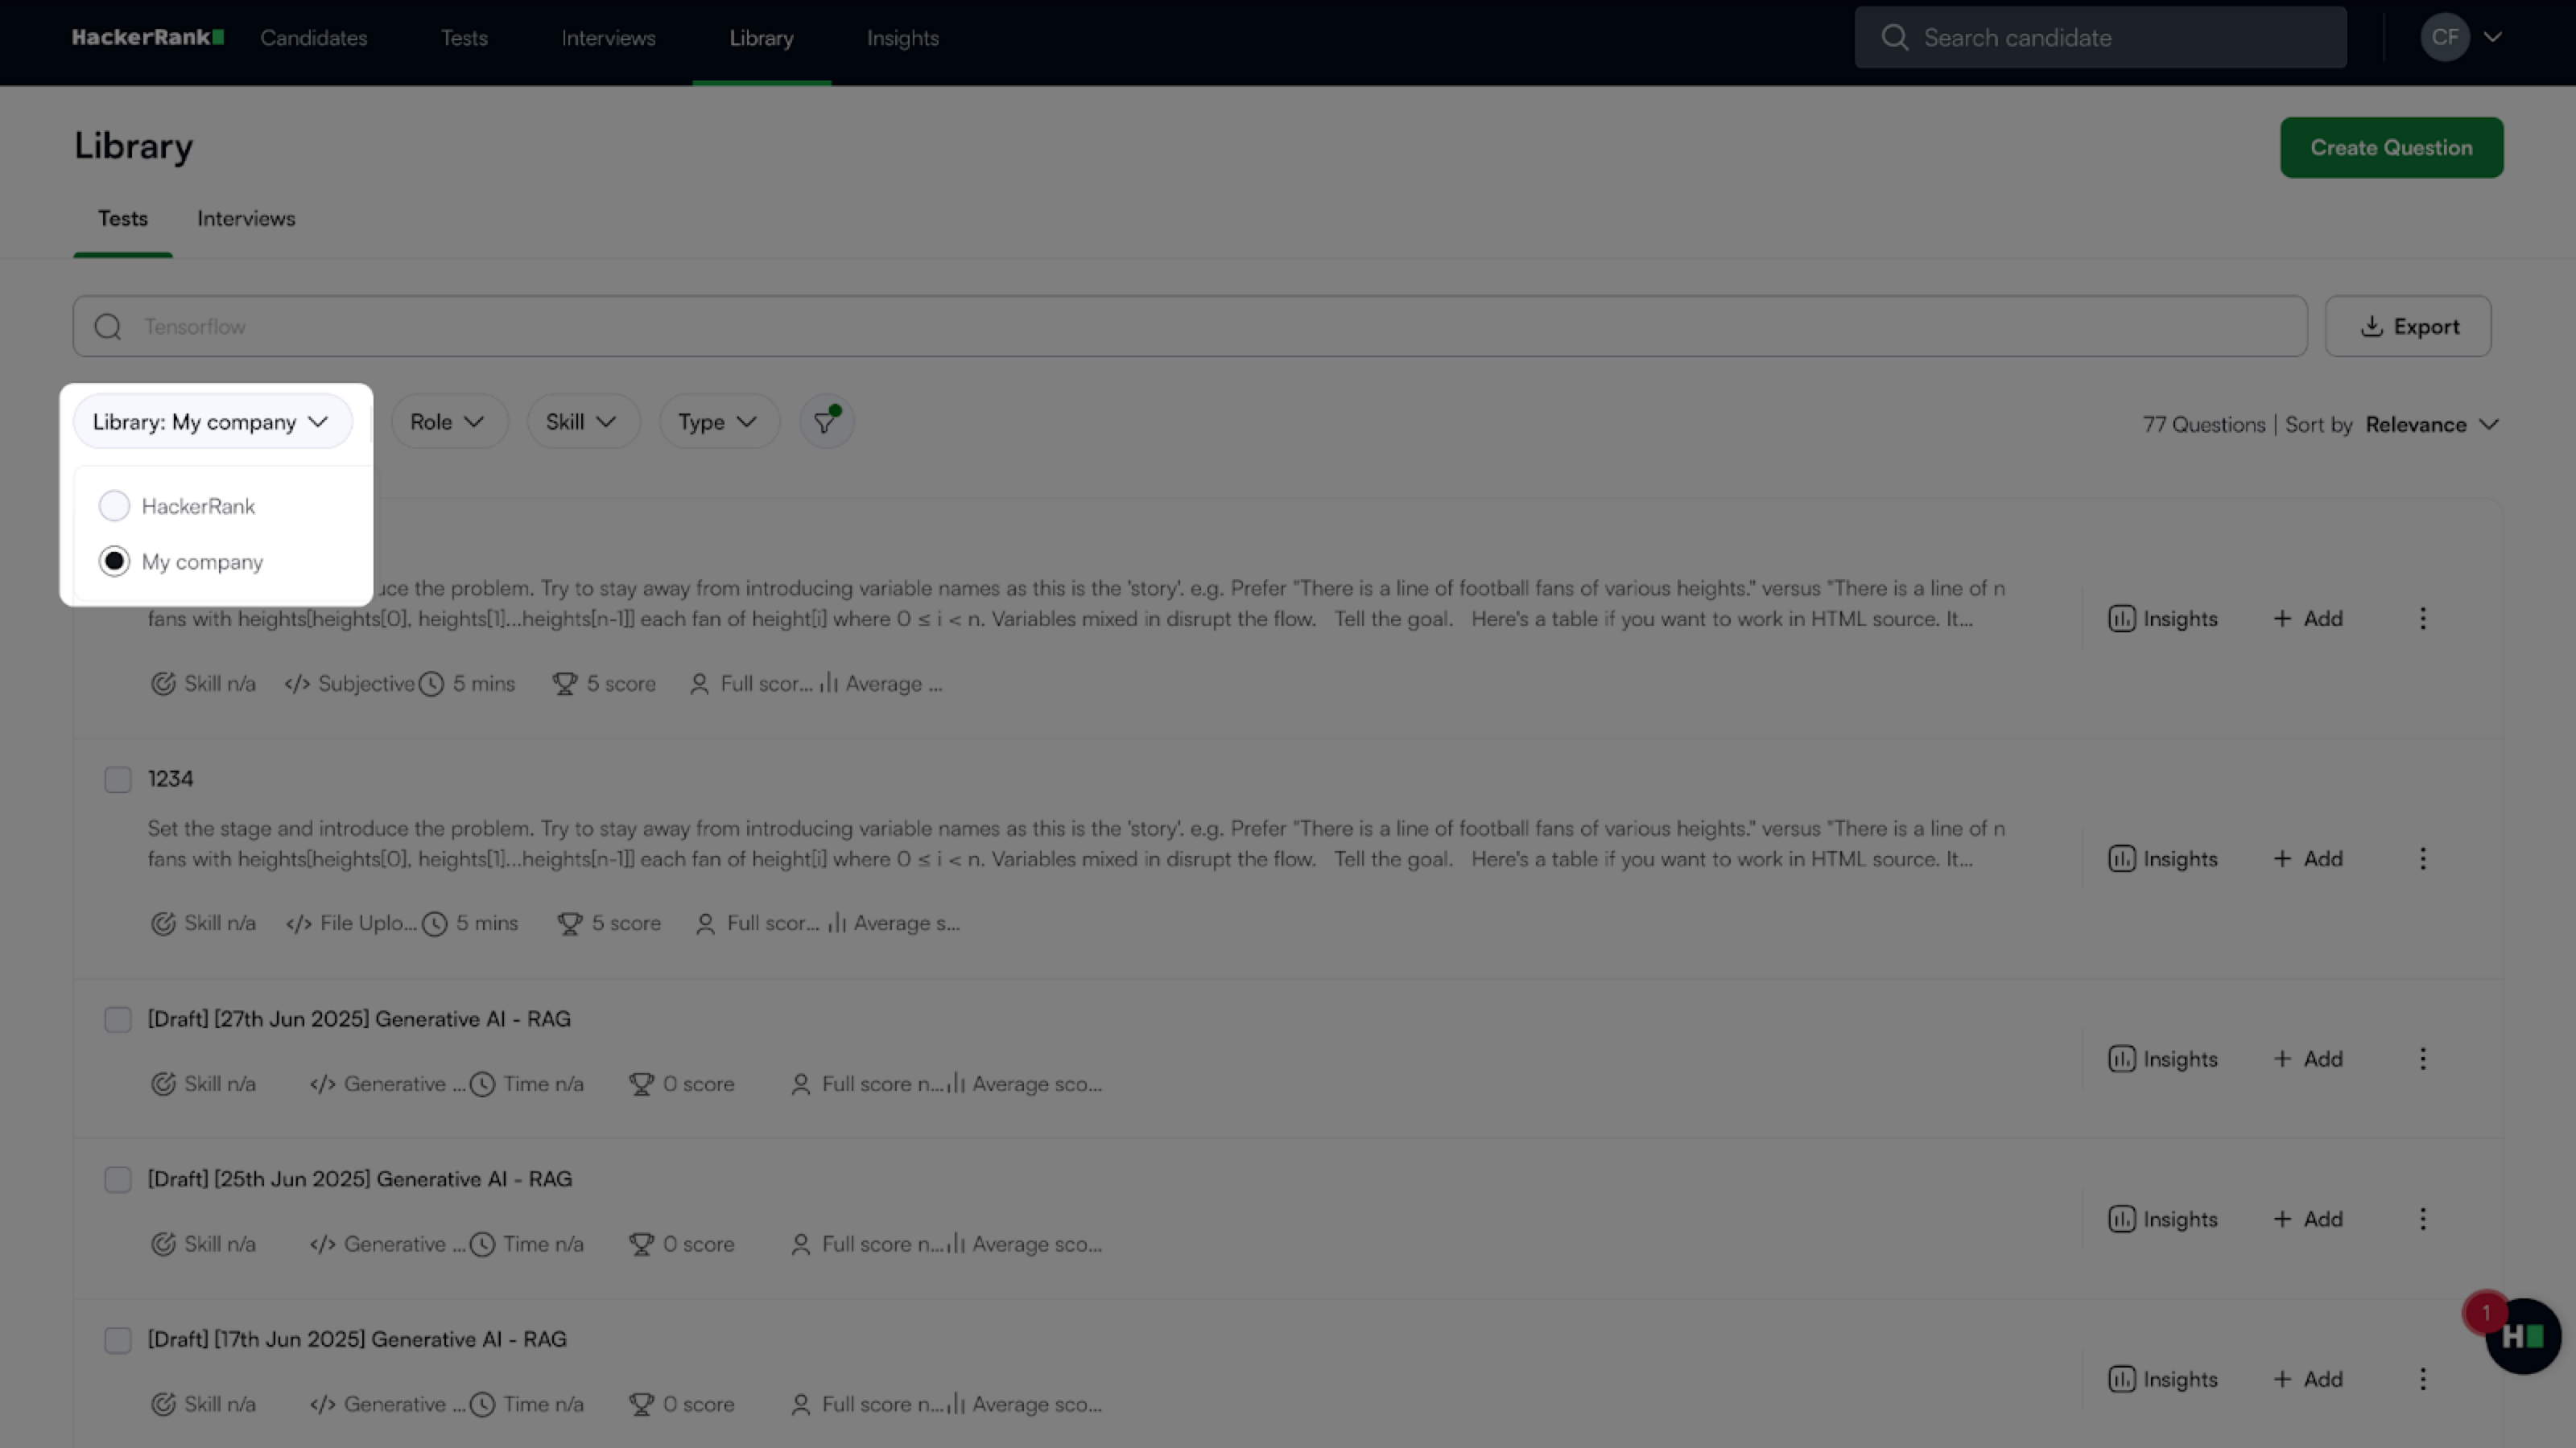2576x1448 pixels.
Task: Click the Export button
Action: [2408, 327]
